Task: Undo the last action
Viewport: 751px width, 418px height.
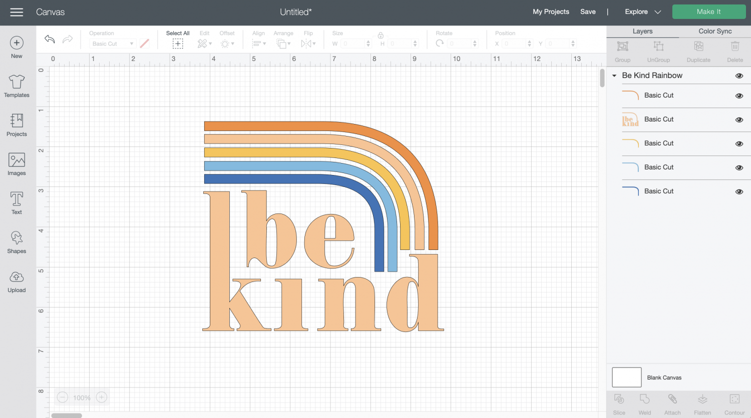Action: coord(50,39)
